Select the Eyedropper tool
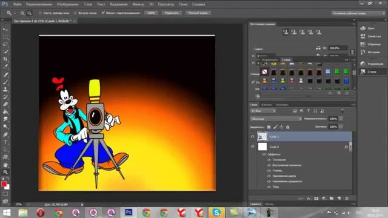This screenshot has width=388, height=218. [x=5, y=67]
